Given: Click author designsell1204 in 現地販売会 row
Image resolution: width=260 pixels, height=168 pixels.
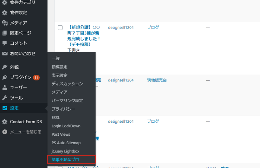Looking at the screenshot, I should coord(121,80).
